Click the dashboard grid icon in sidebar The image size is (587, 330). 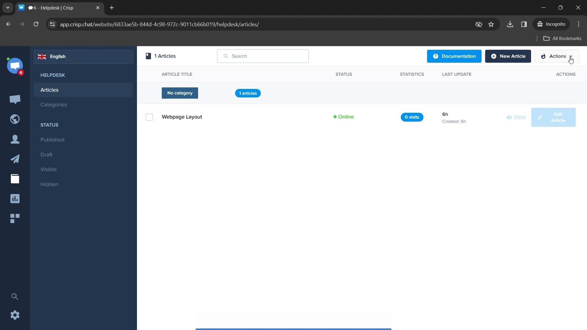tap(15, 218)
